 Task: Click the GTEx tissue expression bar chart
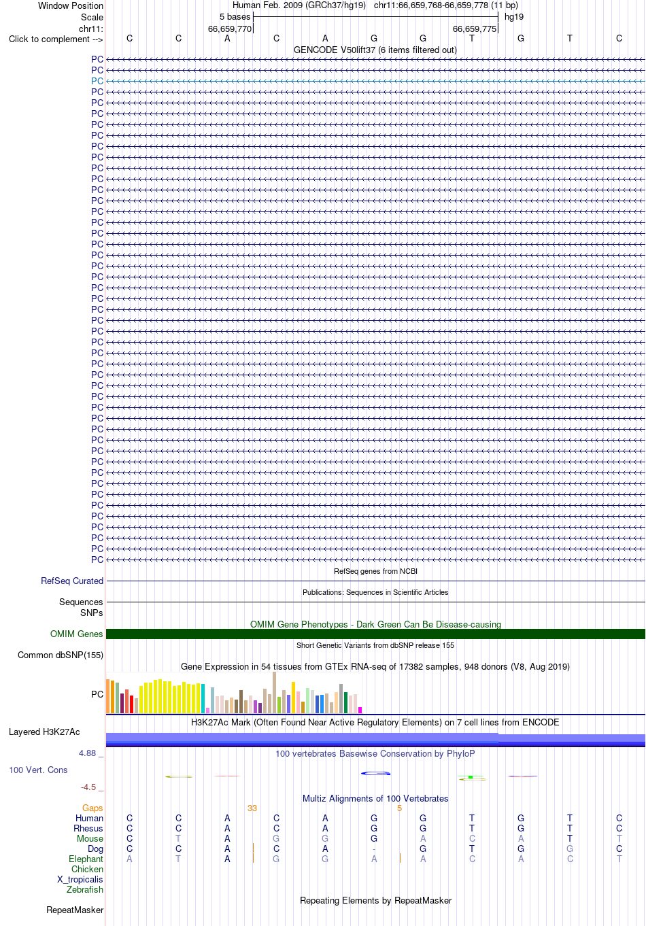tap(234, 693)
